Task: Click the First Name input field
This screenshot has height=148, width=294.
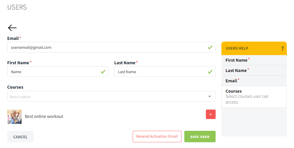Action: click(x=58, y=72)
